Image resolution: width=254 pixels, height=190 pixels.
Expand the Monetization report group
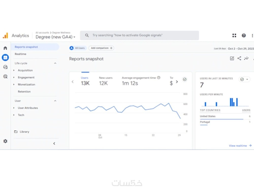click(x=14, y=85)
